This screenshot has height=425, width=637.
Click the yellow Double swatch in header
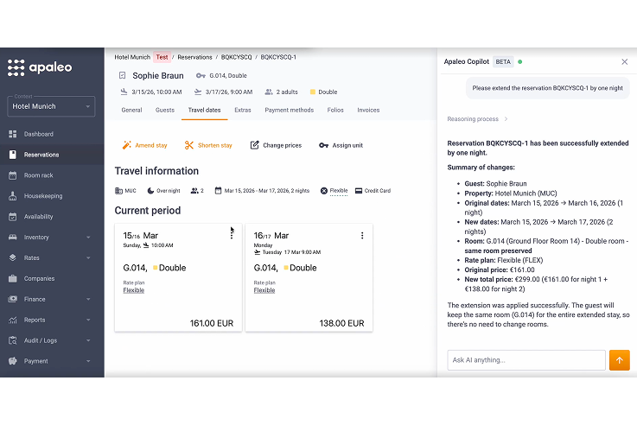[x=313, y=92]
